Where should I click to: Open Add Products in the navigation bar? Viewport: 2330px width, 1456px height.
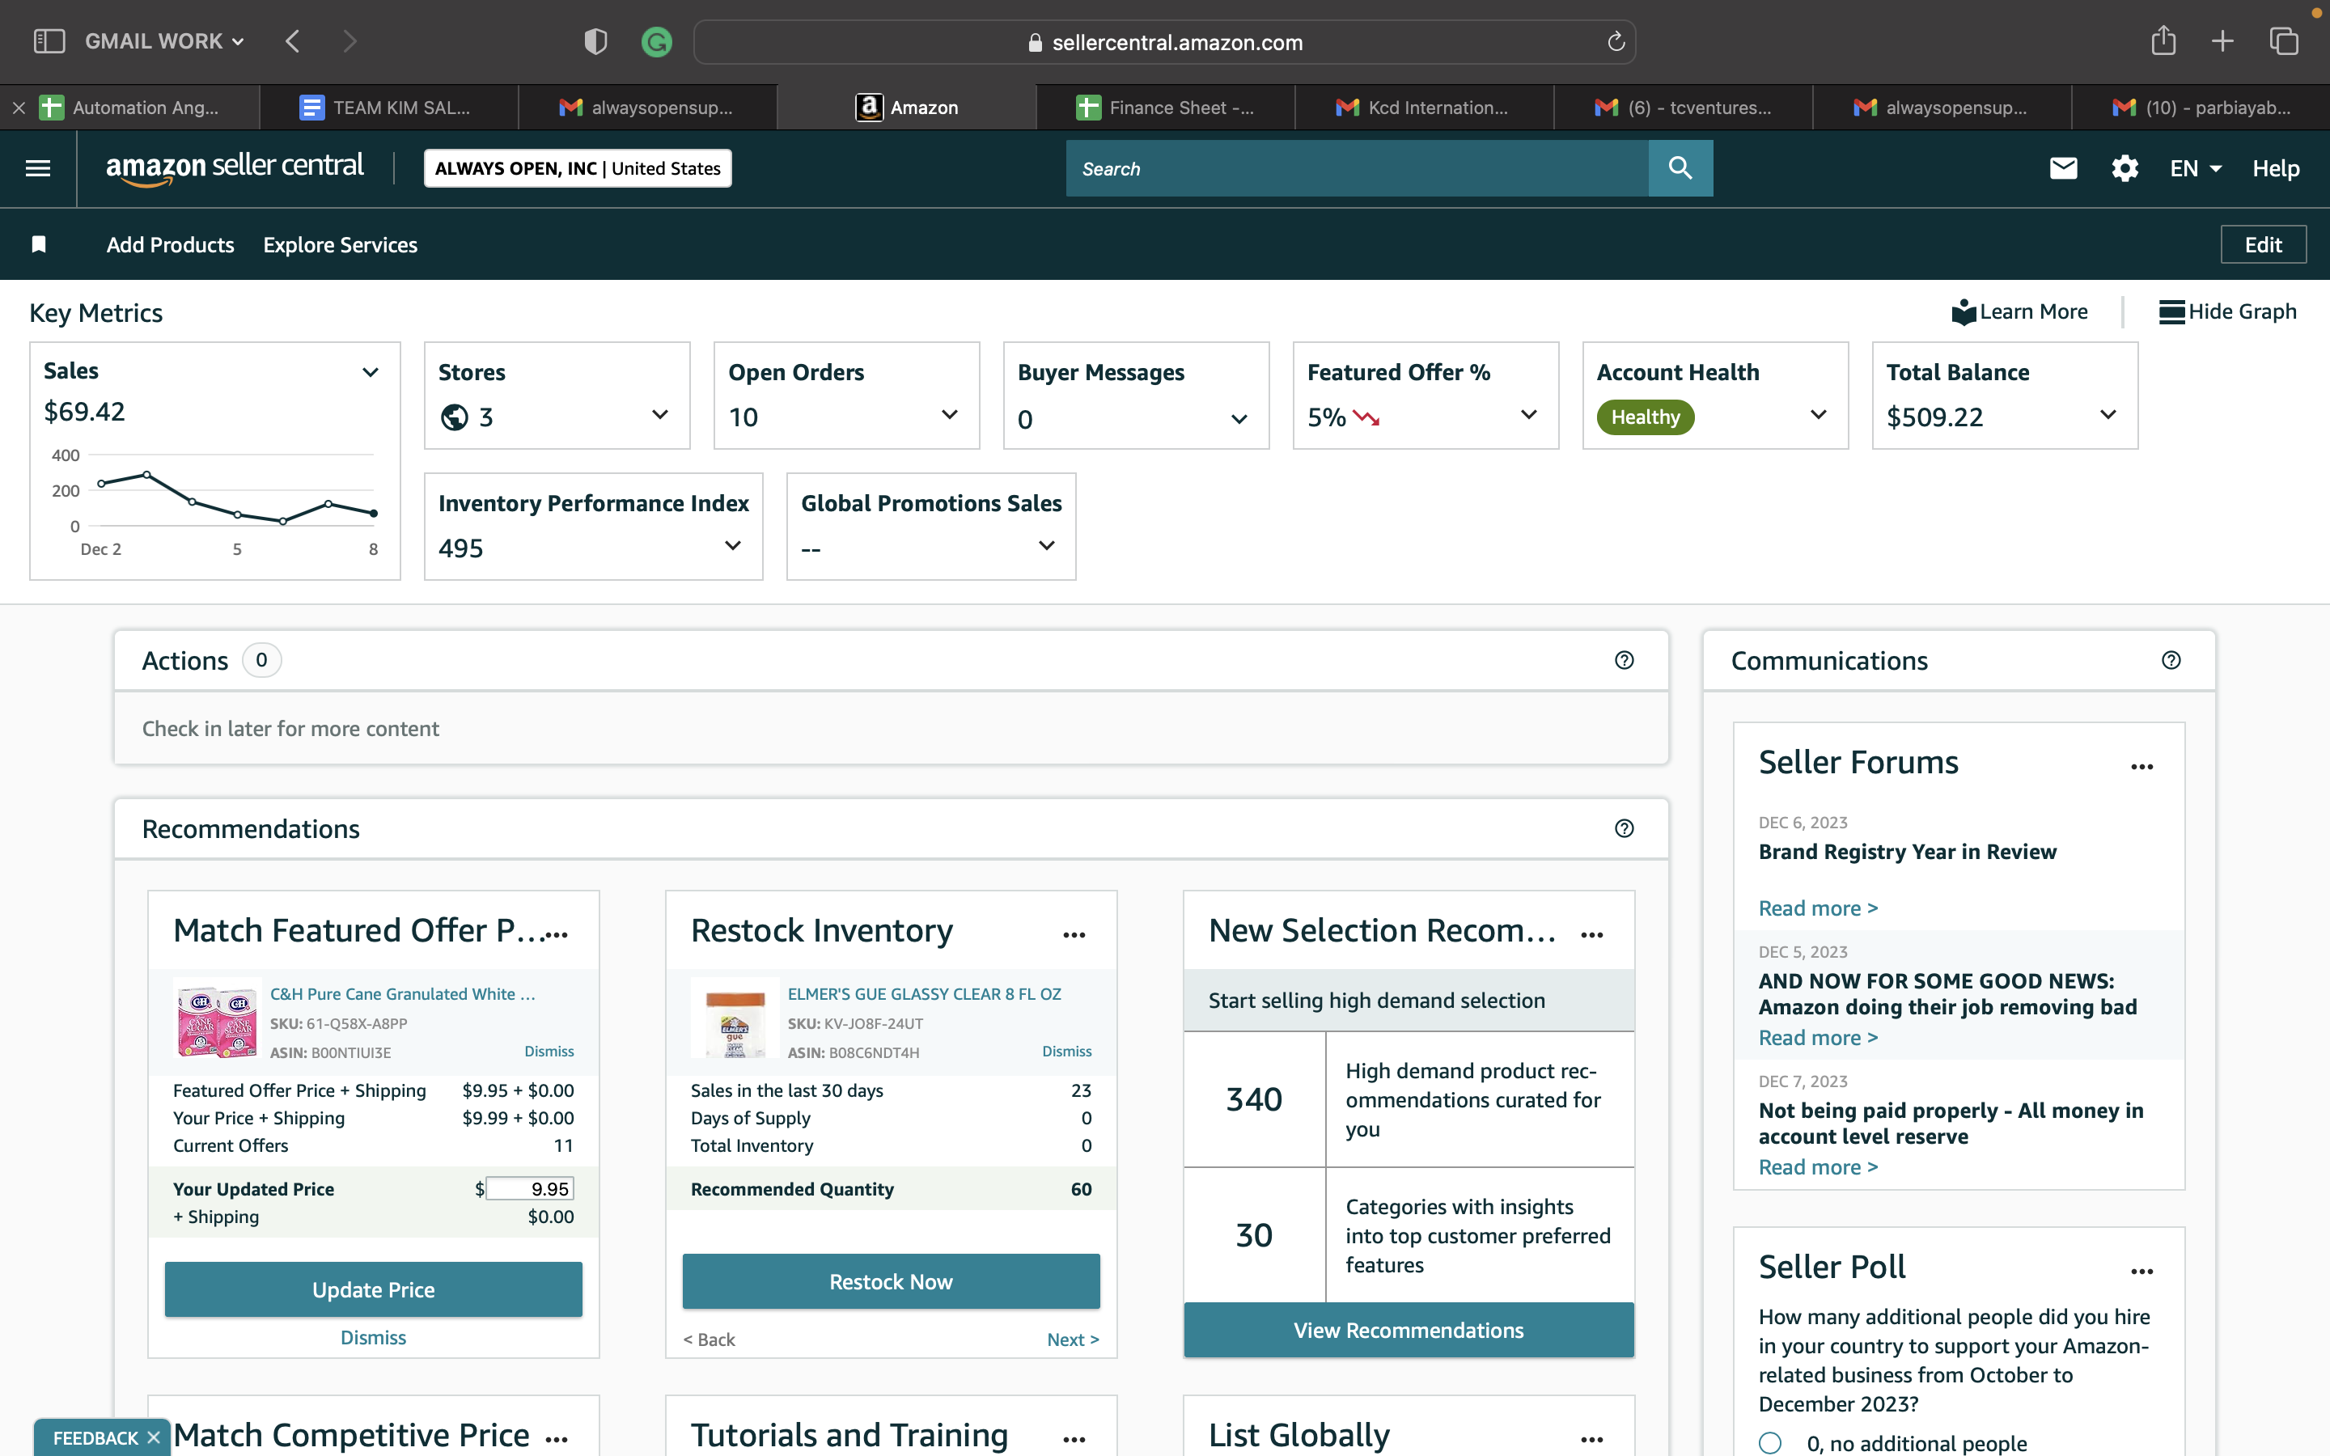(x=171, y=244)
